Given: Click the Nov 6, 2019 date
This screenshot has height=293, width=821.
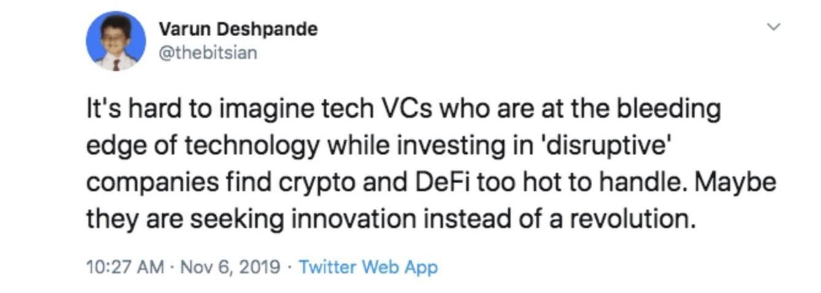Looking at the screenshot, I should tap(231, 267).
